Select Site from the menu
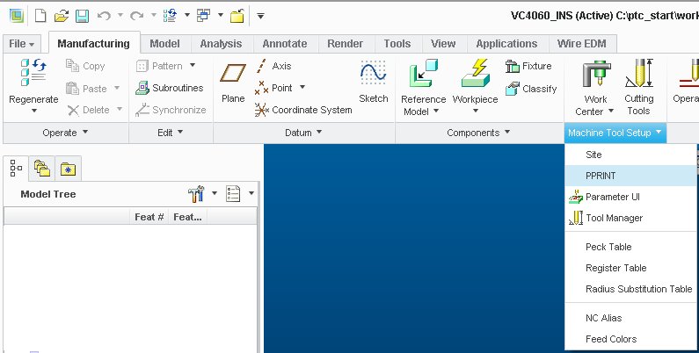The image size is (699, 353). pos(630,155)
